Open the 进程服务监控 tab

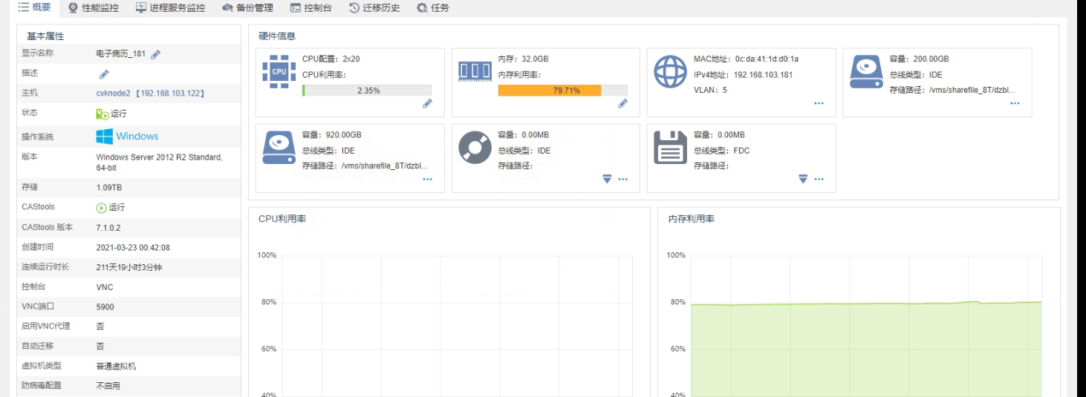tap(171, 8)
